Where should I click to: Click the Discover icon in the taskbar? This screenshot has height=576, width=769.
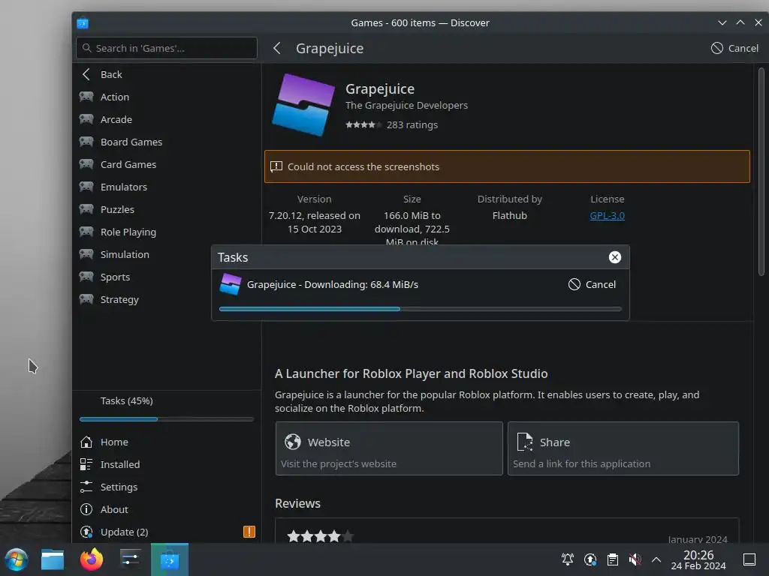tap(170, 559)
